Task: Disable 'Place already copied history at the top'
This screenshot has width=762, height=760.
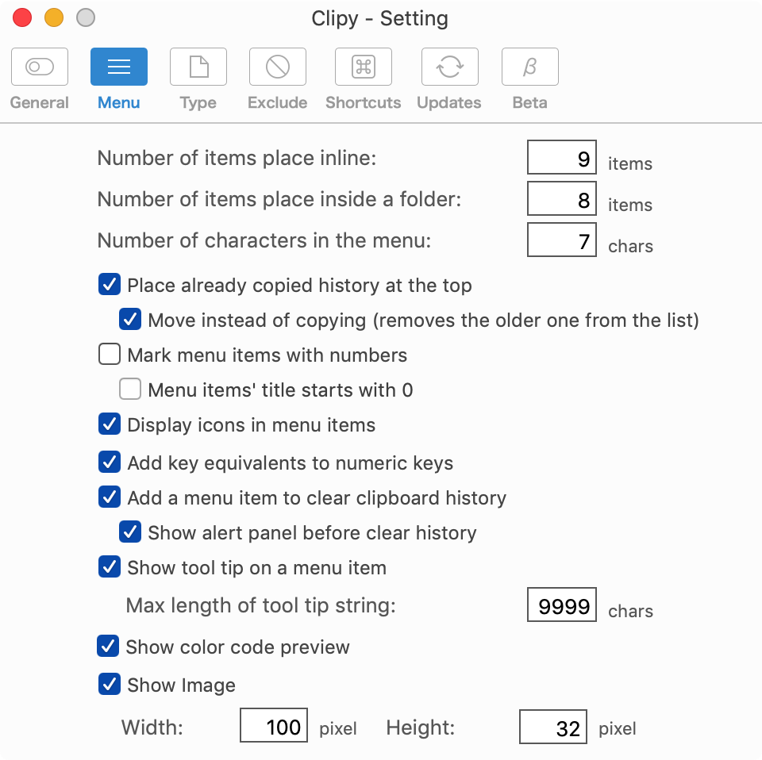Action: pyautogui.click(x=109, y=285)
